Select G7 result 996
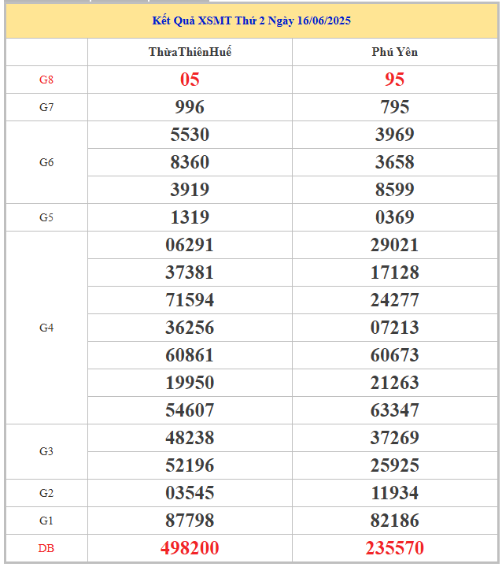Image resolution: width=502 pixels, height=567 pixels. point(190,107)
